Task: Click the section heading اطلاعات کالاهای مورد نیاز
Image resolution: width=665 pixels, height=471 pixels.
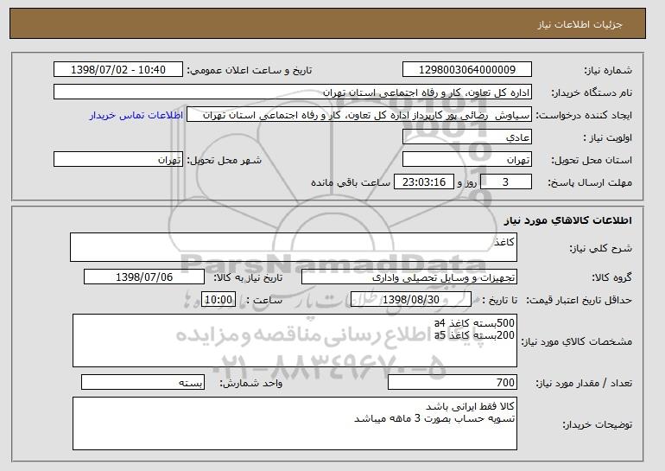Action: (x=568, y=220)
